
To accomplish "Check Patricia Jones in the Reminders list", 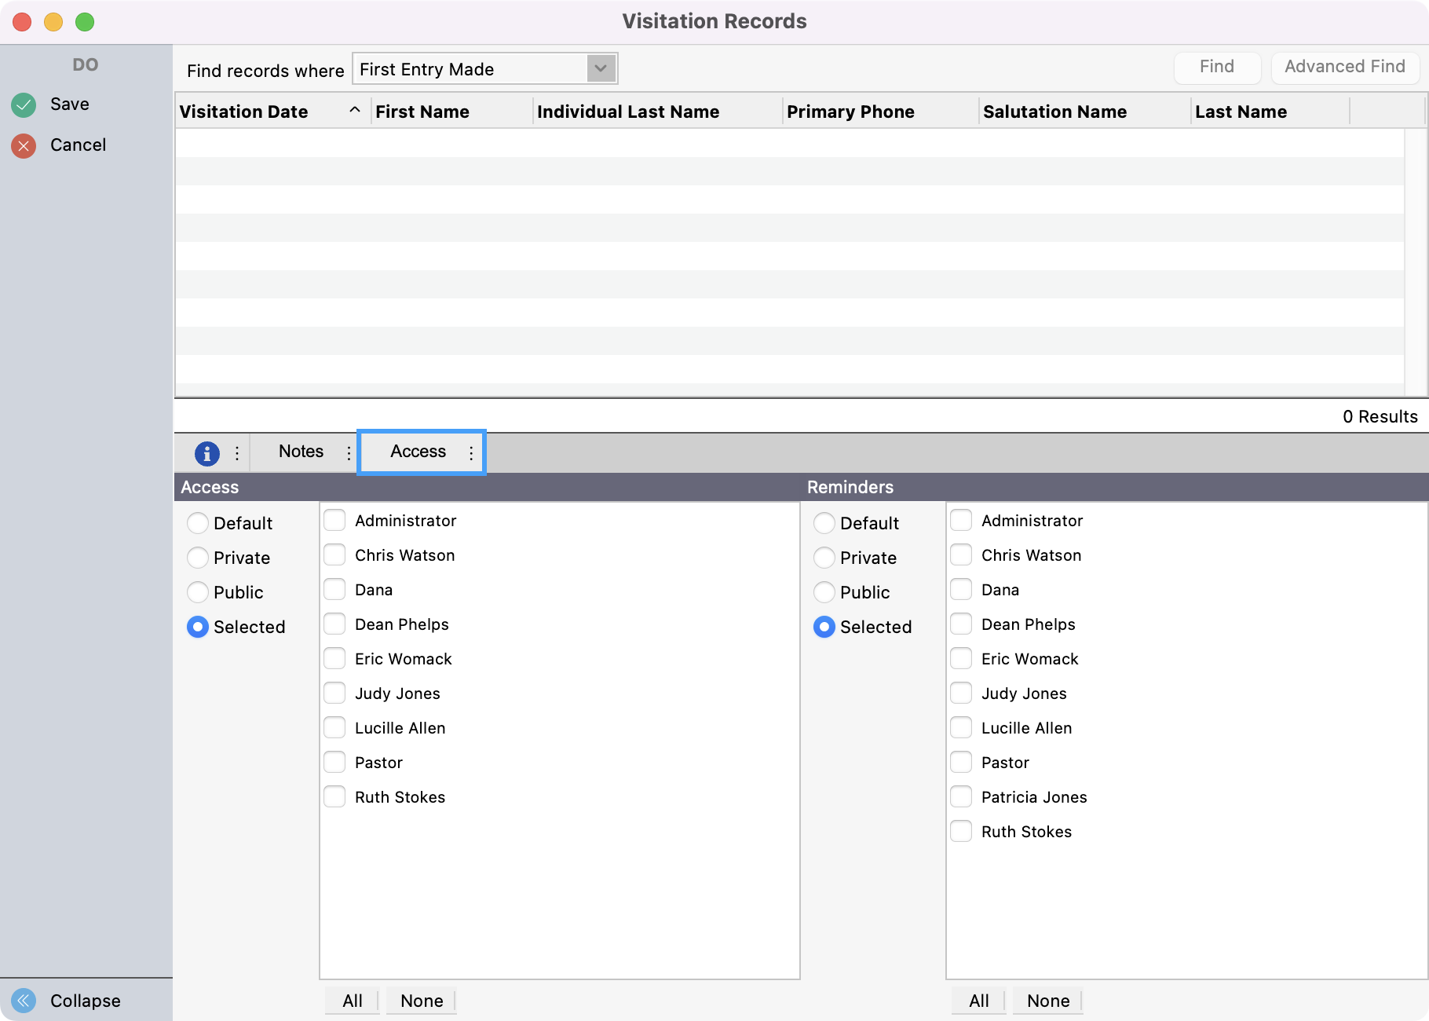I will click(x=960, y=796).
